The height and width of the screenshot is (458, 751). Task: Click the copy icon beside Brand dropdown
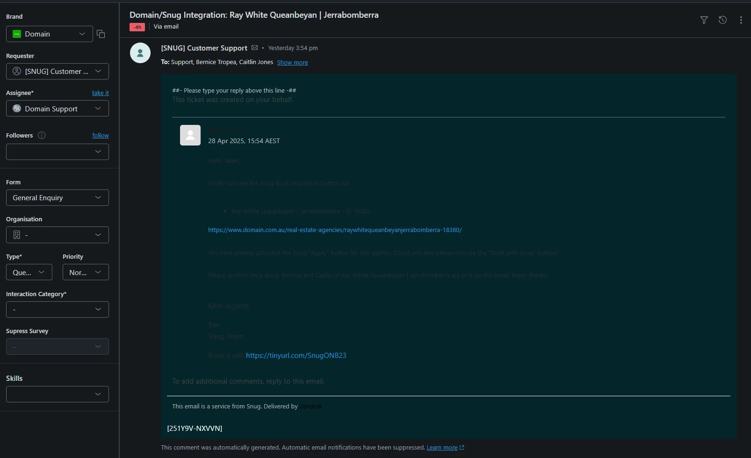(101, 34)
